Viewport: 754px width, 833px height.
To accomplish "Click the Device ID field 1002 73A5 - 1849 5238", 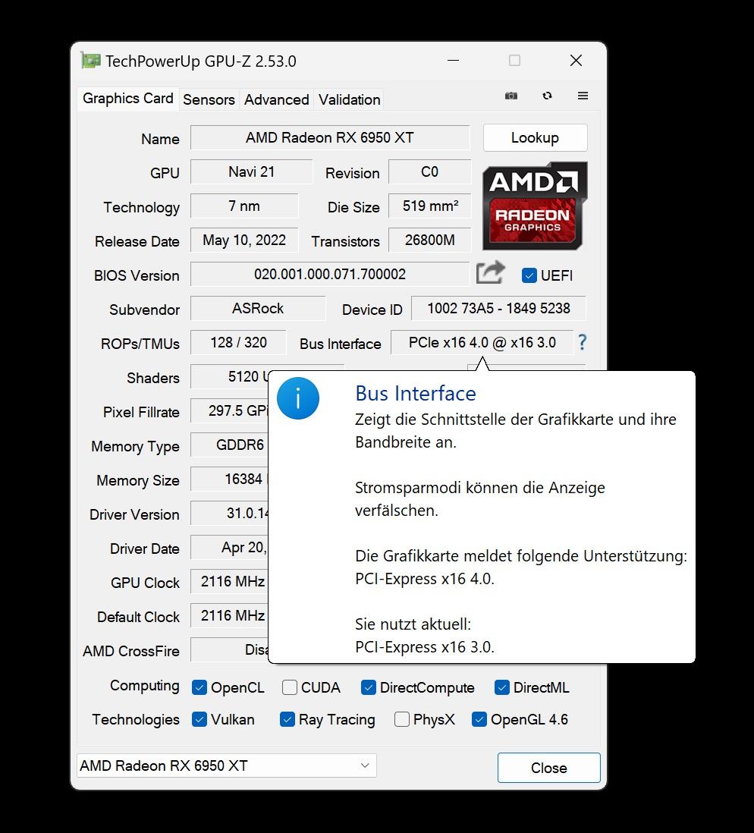I will click(498, 308).
